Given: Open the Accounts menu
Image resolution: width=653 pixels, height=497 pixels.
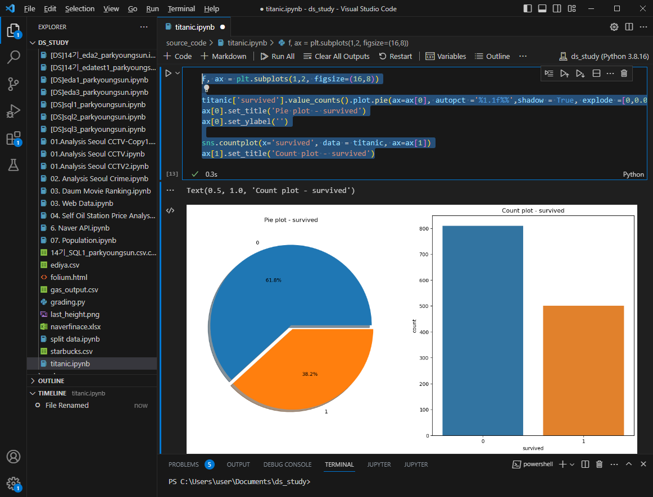Looking at the screenshot, I should 13,457.
